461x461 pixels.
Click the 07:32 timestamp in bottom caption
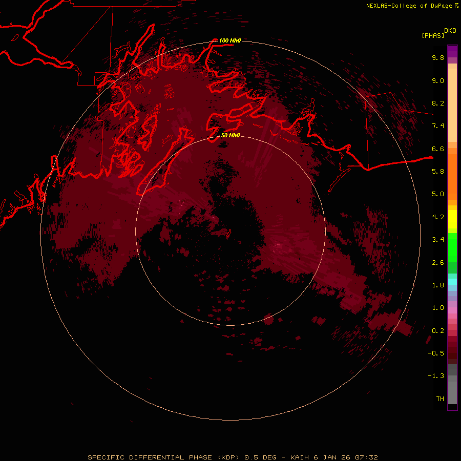pos(366,457)
